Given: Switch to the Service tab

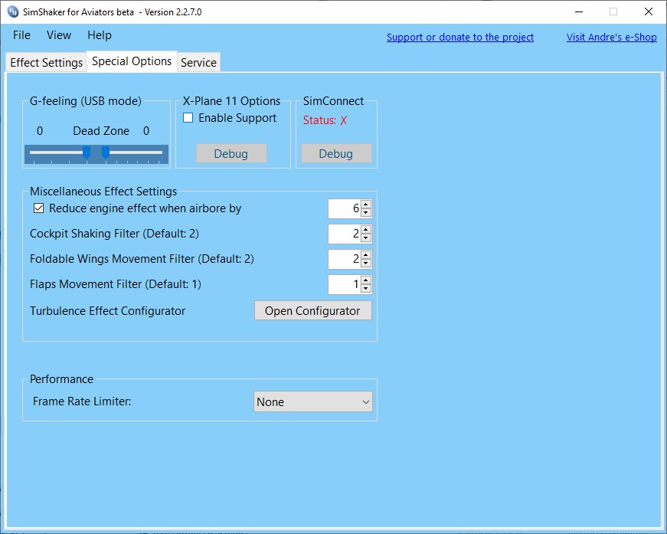Looking at the screenshot, I should (198, 62).
